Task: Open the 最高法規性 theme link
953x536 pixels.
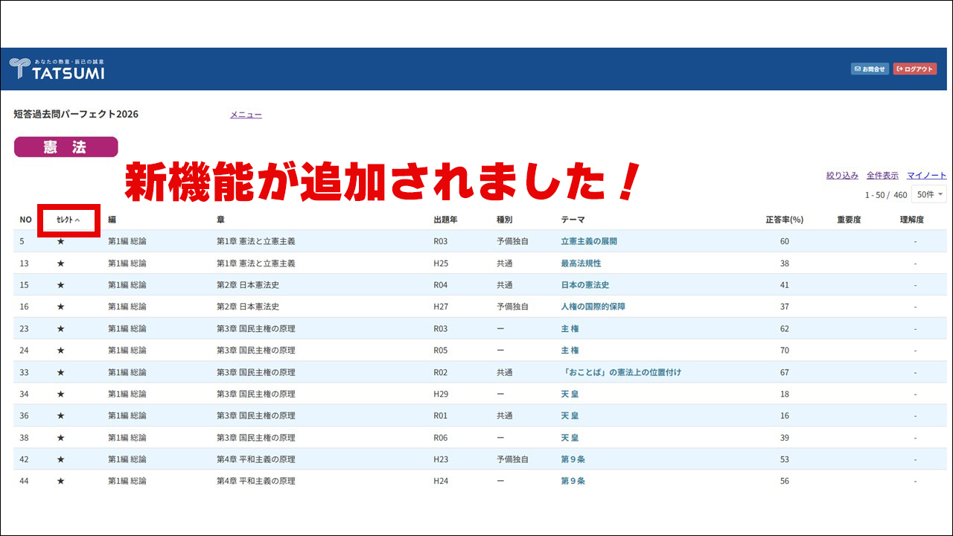Action: [580, 264]
